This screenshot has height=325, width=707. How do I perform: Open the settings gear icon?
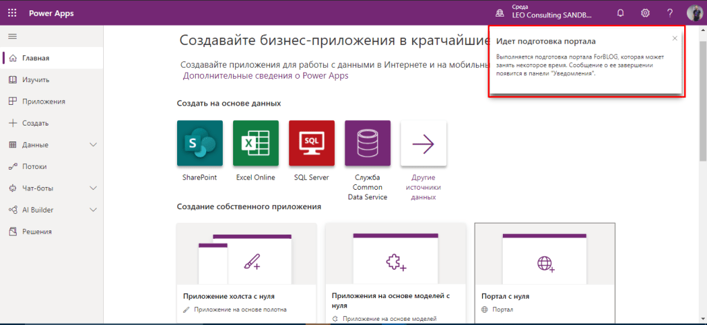click(x=645, y=13)
